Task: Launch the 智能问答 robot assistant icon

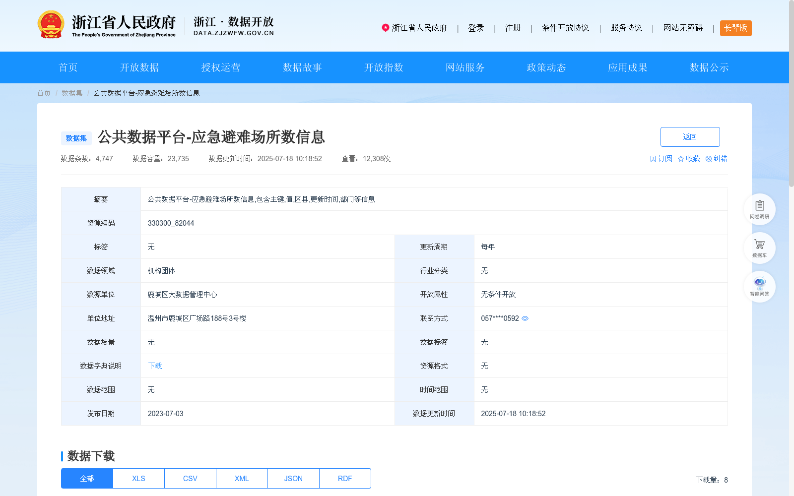Action: pos(759,283)
